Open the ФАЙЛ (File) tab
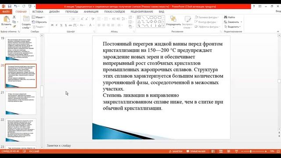This screenshot has height=158, width=281. [x=6, y=12]
